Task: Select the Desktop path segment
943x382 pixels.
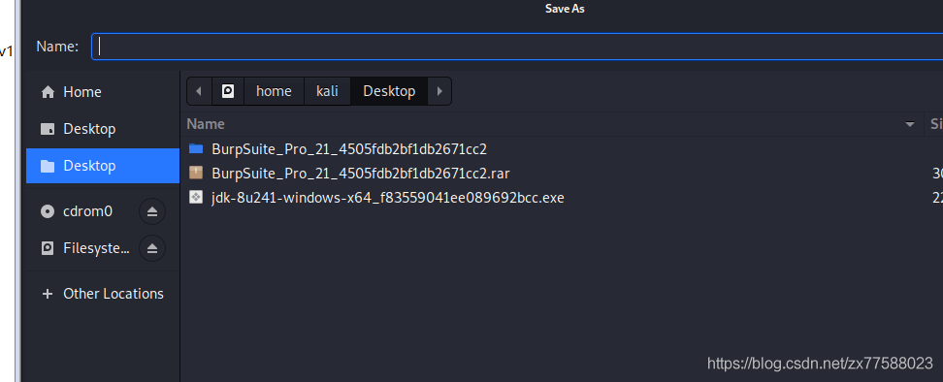Action: click(389, 91)
